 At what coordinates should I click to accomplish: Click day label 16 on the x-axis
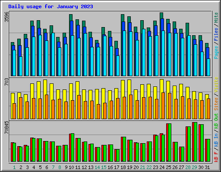[x=110, y=167]
